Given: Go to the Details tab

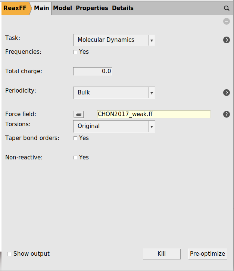Looking at the screenshot, I should pyautogui.click(x=122, y=8).
